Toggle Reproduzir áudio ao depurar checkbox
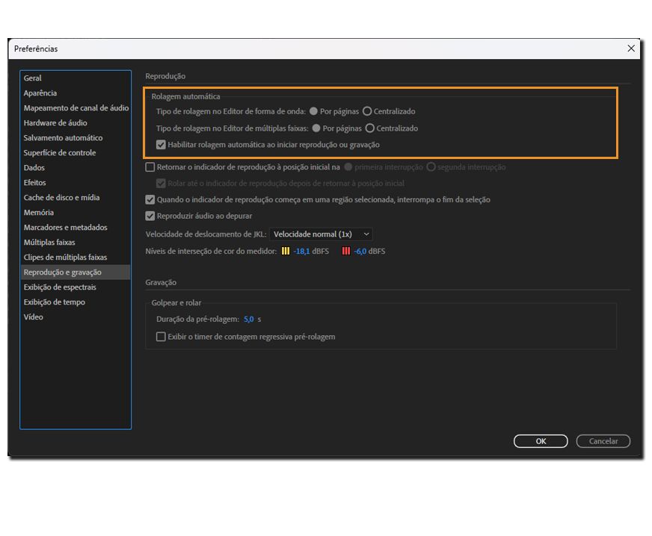This screenshot has width=652, height=536. pyautogui.click(x=150, y=216)
